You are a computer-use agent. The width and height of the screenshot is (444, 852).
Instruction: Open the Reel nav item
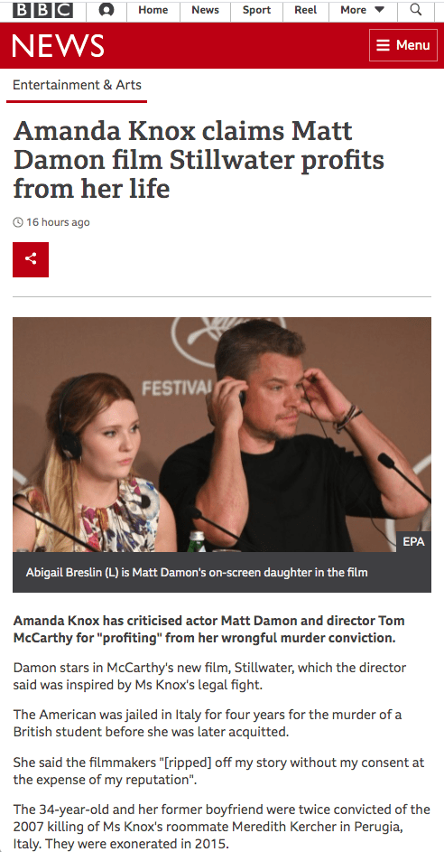[x=306, y=10]
